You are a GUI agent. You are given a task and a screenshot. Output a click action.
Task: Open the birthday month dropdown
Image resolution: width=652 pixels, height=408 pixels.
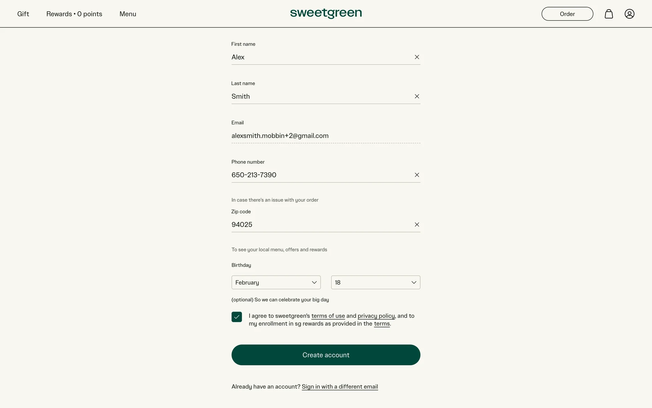pos(276,283)
